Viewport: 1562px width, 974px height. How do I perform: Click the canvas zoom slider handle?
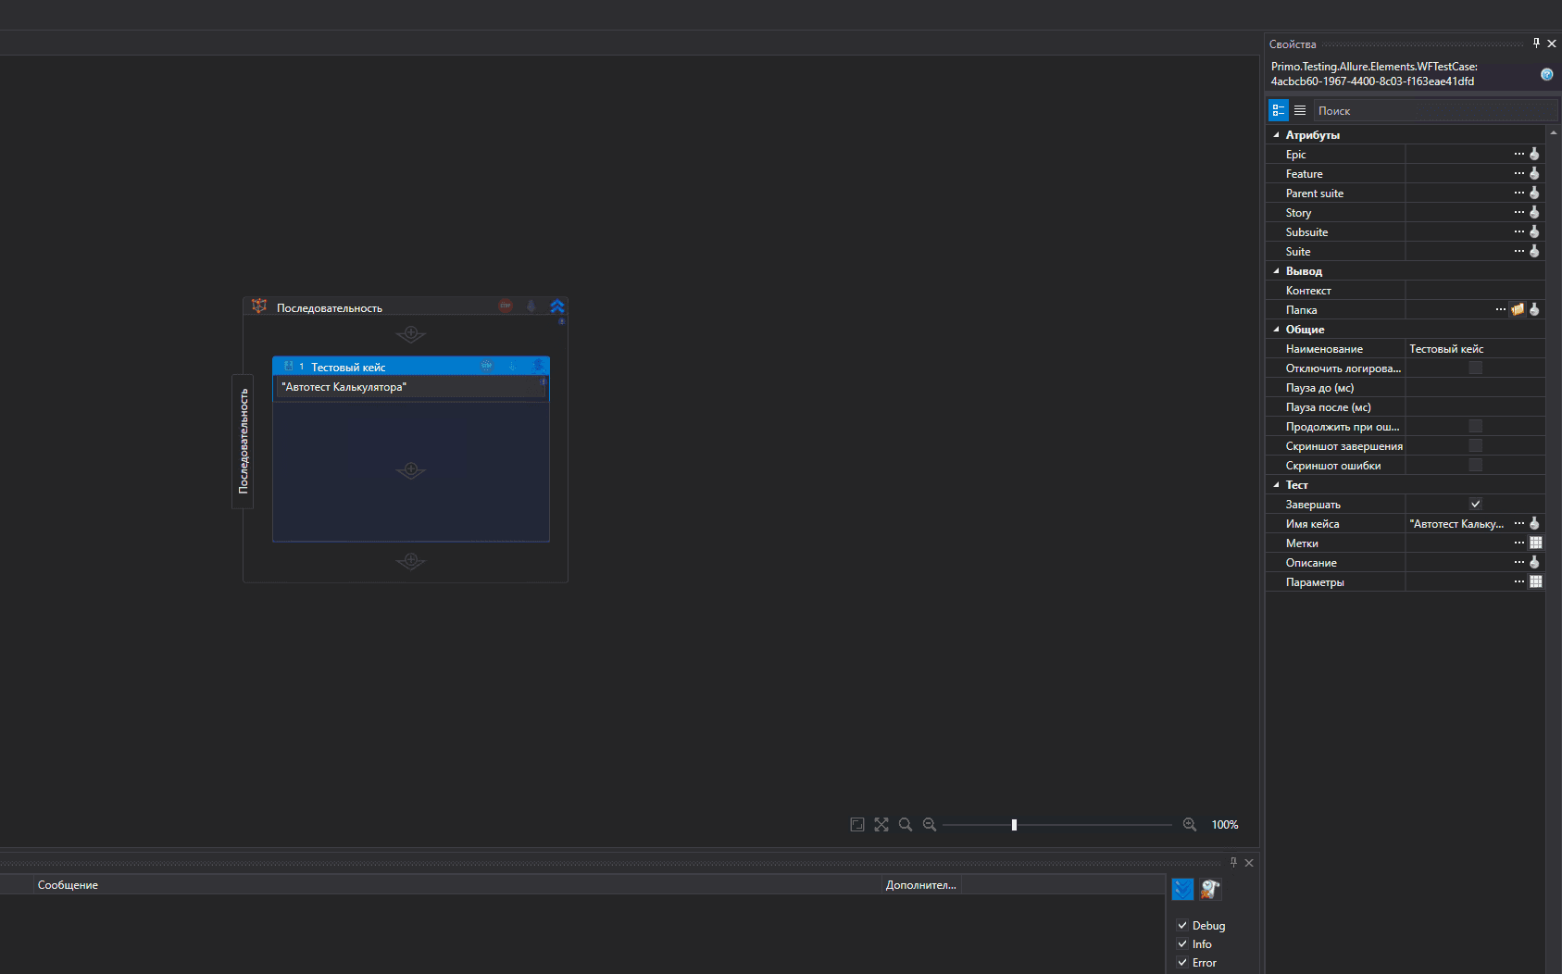pyautogui.click(x=1014, y=825)
